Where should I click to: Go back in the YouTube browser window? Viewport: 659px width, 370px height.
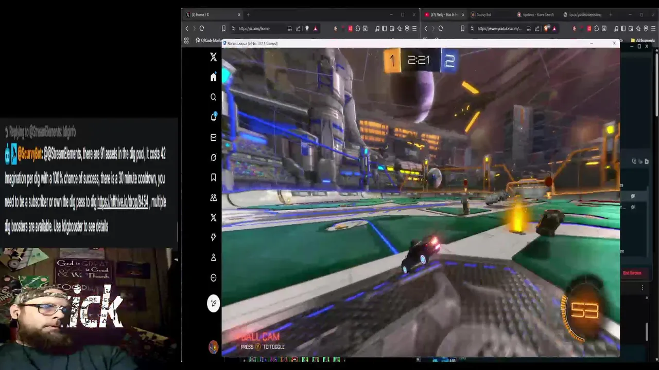click(x=426, y=28)
